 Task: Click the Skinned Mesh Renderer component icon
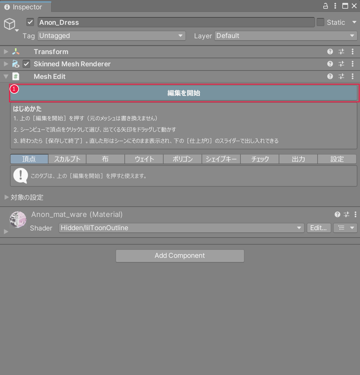(x=16, y=64)
